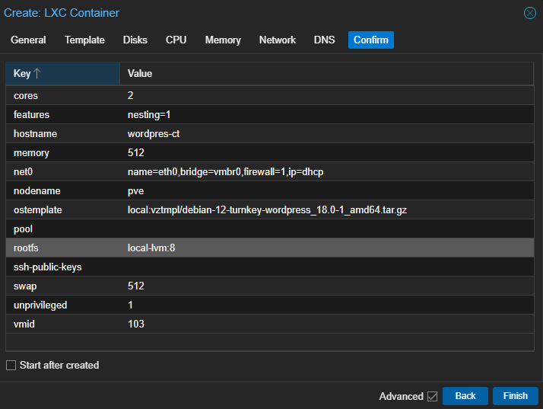Go to the Disks tab
The width and height of the screenshot is (543, 409).
click(x=135, y=40)
